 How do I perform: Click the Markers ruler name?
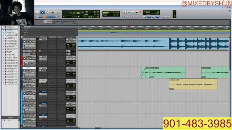coord(27,35)
